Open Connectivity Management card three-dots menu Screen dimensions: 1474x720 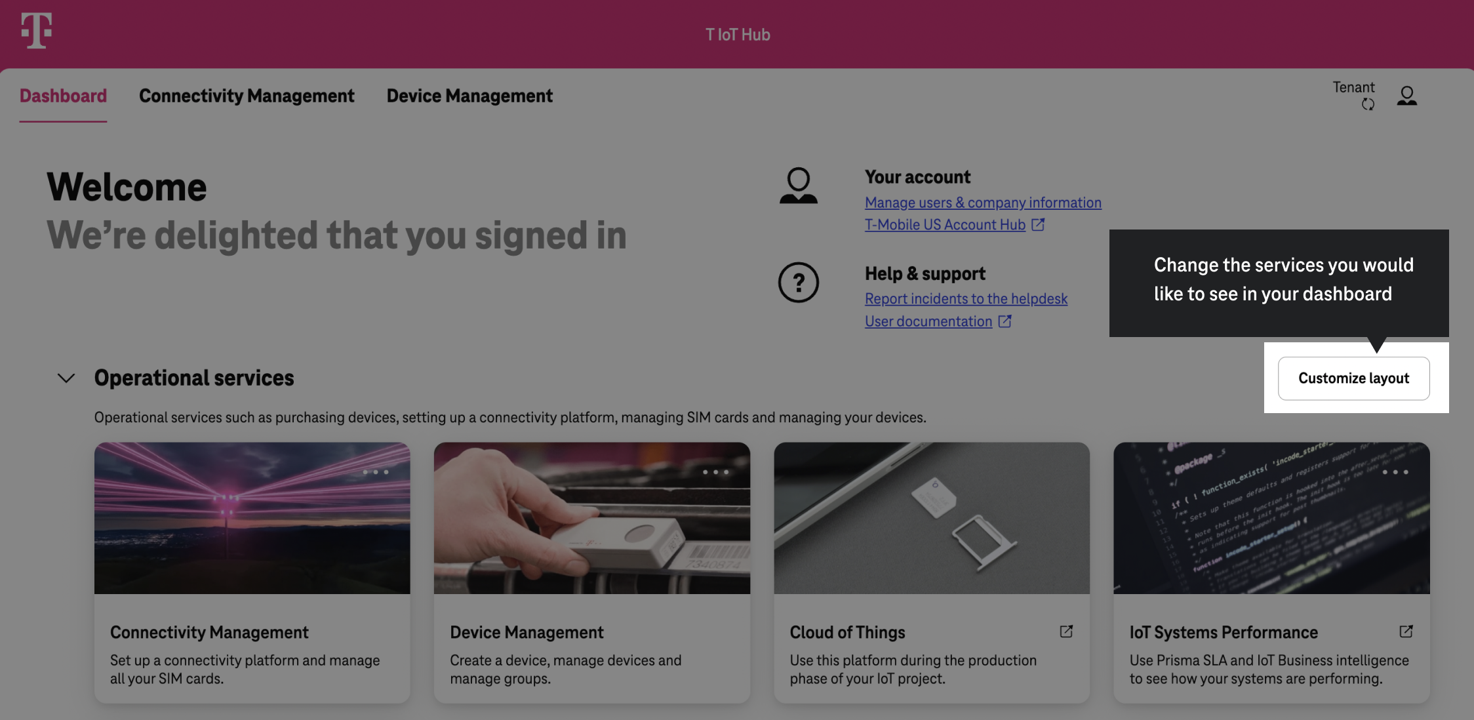pyautogui.click(x=376, y=472)
